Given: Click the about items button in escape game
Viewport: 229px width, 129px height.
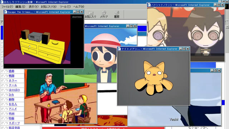Looking at the screenshot, I should [77, 17].
